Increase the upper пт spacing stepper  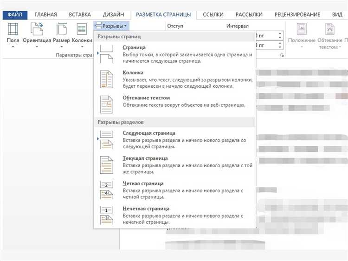[280, 33]
